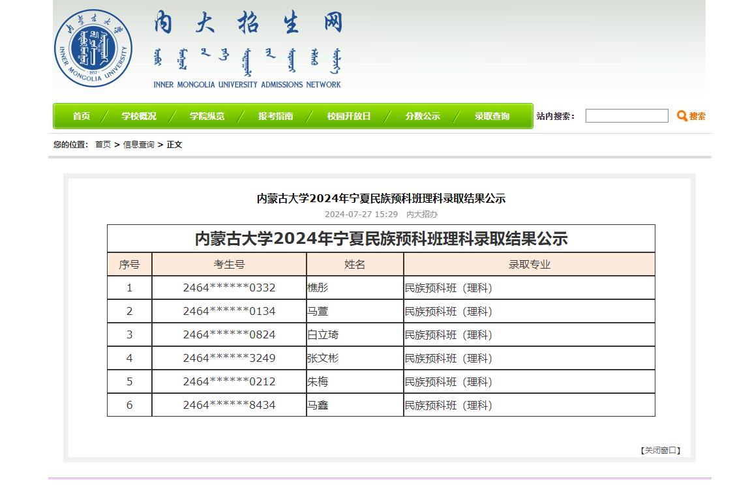The image size is (750, 489).
Task: Click the 关闭窗口 link
Action: pyautogui.click(x=660, y=451)
